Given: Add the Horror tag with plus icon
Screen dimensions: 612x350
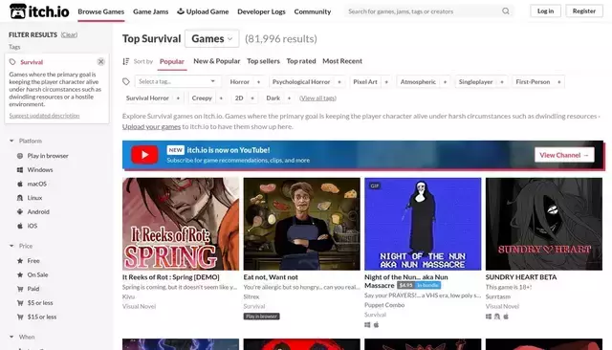Looking at the screenshot, I should point(258,82).
